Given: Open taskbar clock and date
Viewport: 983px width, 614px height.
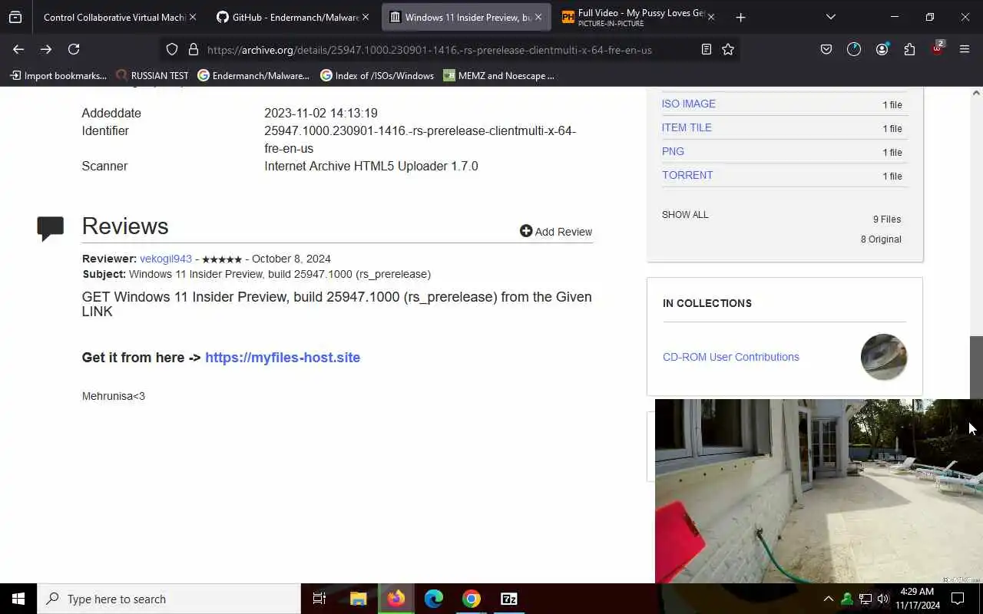Looking at the screenshot, I should [x=918, y=599].
